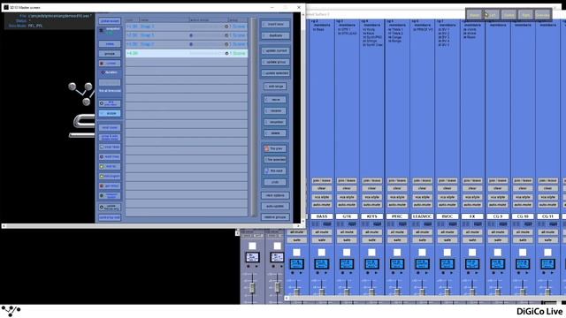The height and width of the screenshot is (318, 566).
Task: Click the second grey master strip LCD display
Action: pyautogui.click(x=277, y=257)
